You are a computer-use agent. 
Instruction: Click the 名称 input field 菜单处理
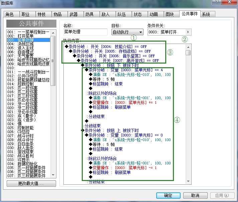tap(85, 32)
